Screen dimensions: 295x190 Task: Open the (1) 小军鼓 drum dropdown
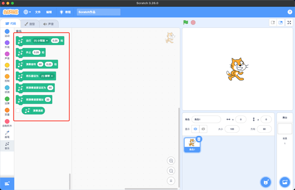click(41, 41)
